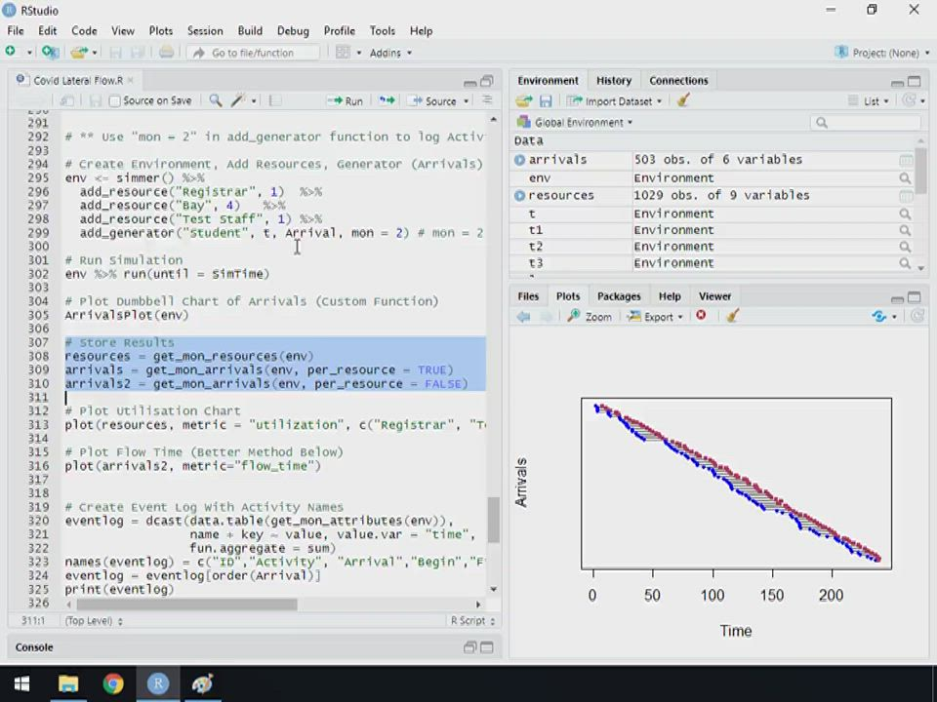Open the R Script file type selector

[472, 621]
